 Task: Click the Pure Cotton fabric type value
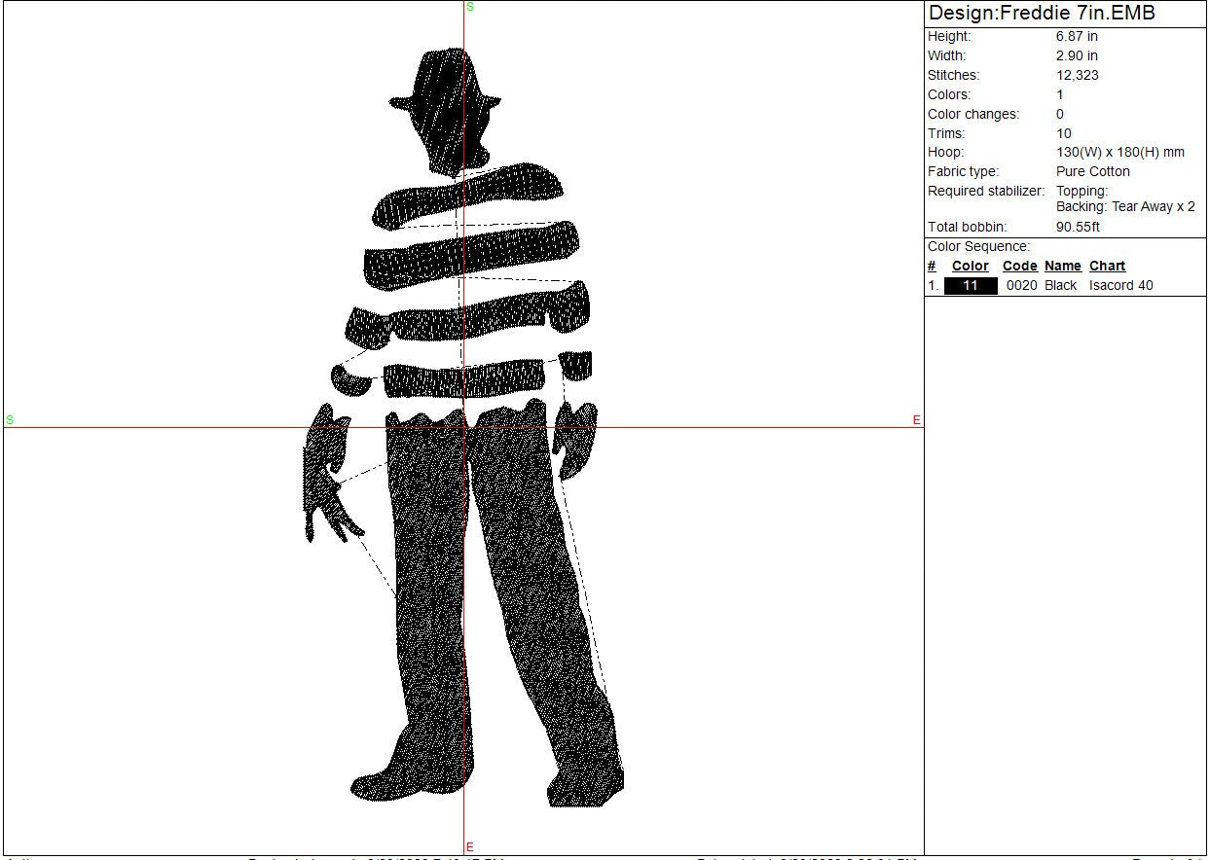pos(1093,171)
